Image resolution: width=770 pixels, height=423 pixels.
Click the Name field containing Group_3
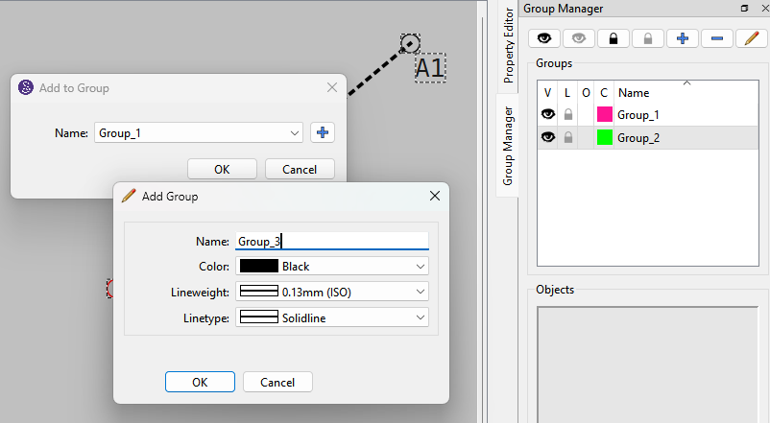332,241
